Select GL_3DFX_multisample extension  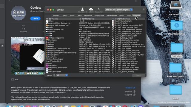[129, 21]
